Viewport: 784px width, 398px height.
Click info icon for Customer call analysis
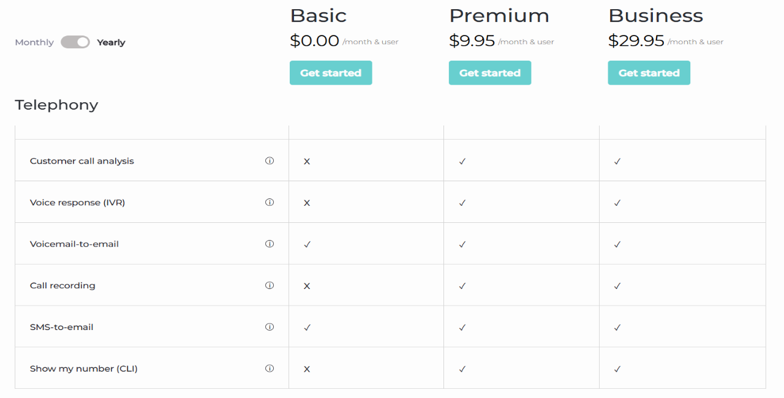pyautogui.click(x=269, y=161)
